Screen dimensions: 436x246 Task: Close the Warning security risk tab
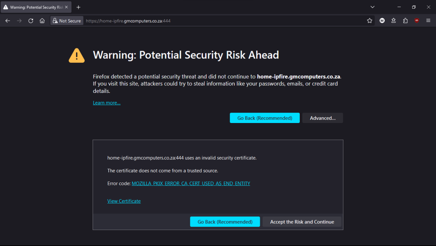pos(66,7)
